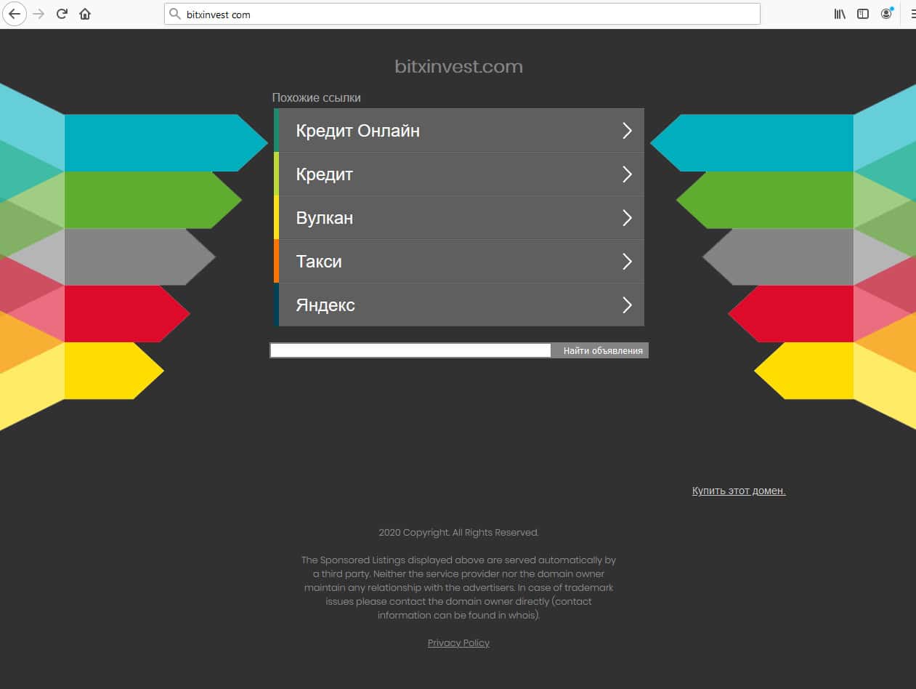Click the 2020 Copyright notice text
The height and width of the screenshot is (689, 916).
pyautogui.click(x=458, y=532)
